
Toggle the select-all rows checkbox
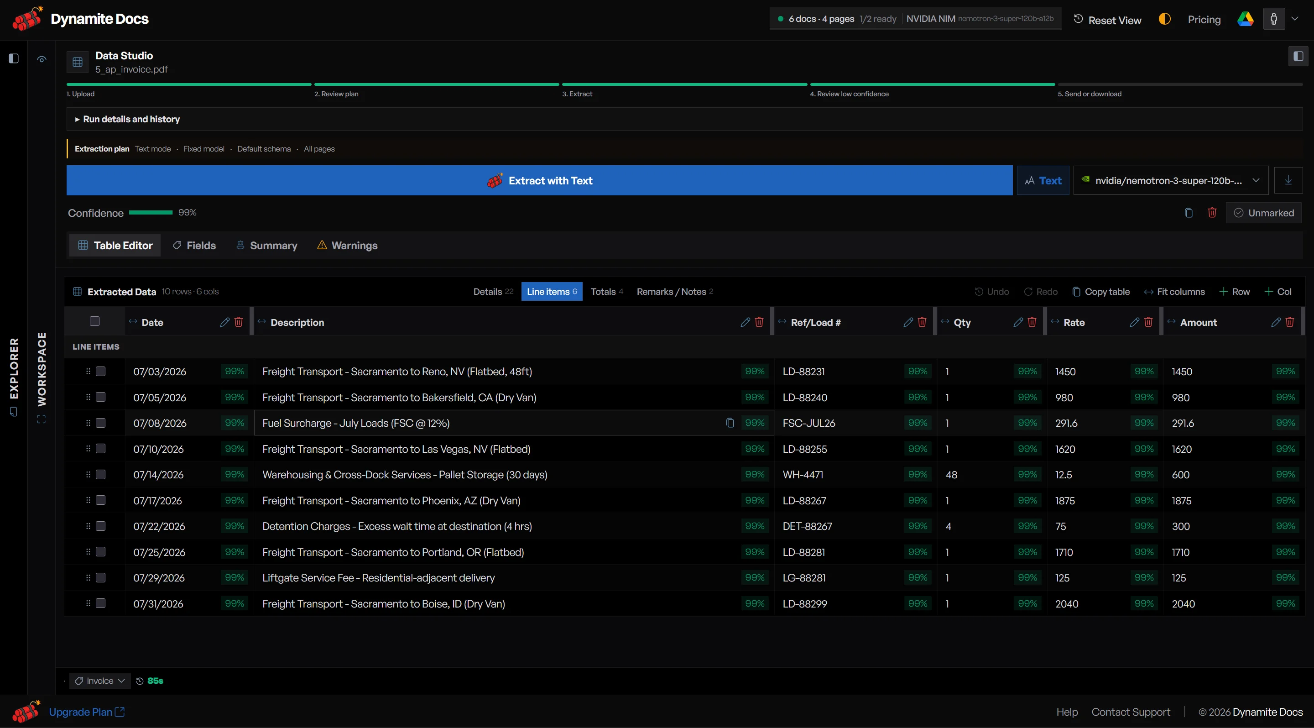click(94, 321)
